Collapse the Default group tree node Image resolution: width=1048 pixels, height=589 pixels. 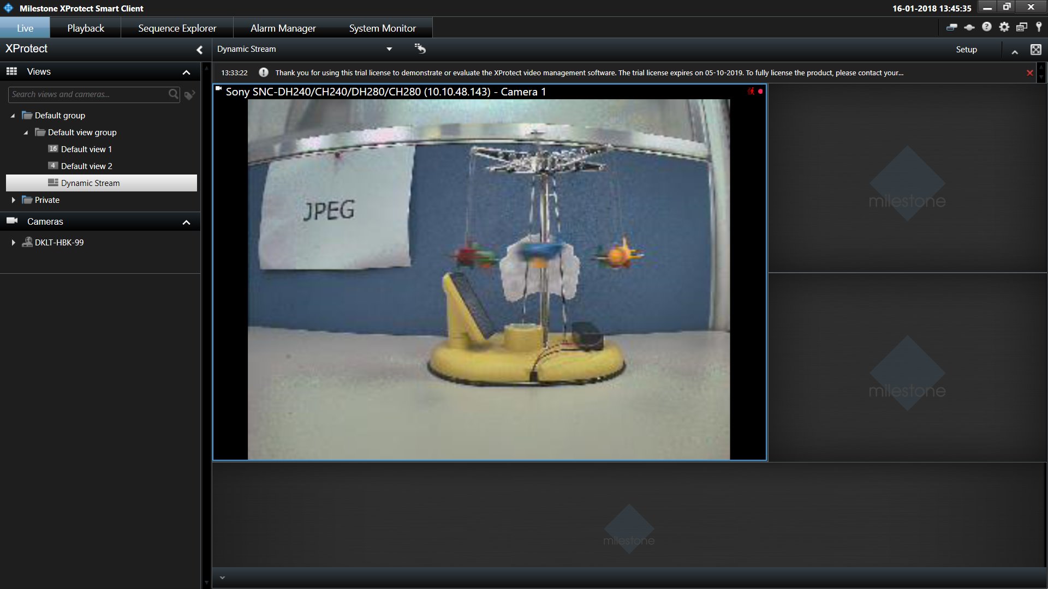13,116
